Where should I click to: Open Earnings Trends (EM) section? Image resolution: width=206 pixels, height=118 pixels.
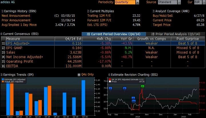(17, 75)
